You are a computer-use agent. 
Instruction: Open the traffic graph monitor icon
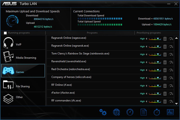point(170,112)
